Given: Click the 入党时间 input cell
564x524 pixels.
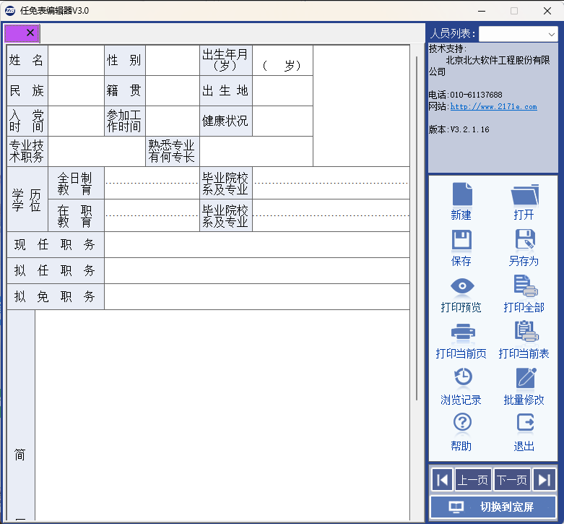Looking at the screenshot, I should click(76, 121).
